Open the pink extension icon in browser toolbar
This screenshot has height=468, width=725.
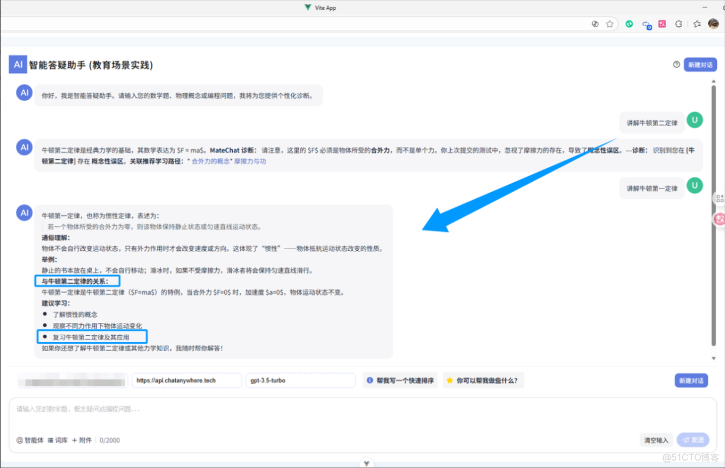click(663, 23)
